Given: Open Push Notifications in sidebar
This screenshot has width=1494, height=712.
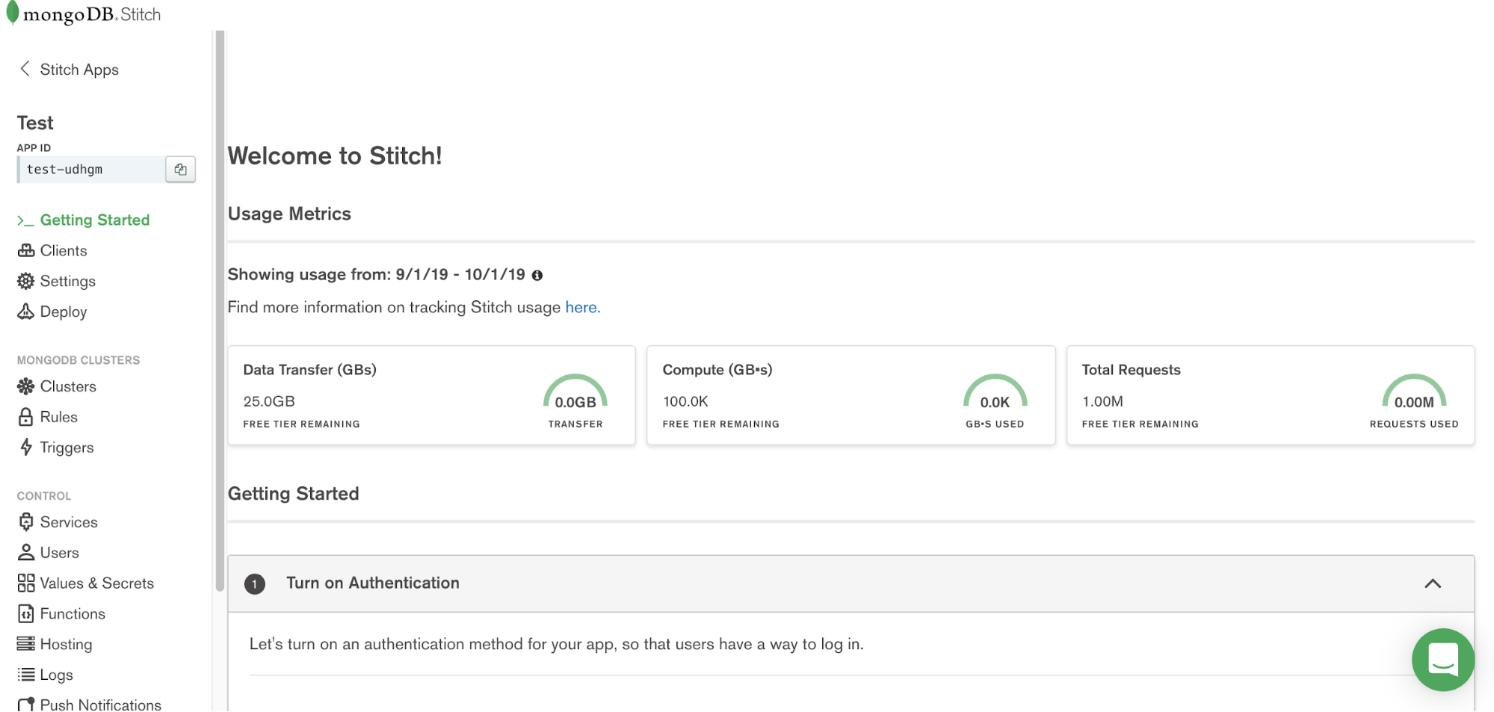Looking at the screenshot, I should click(x=101, y=705).
